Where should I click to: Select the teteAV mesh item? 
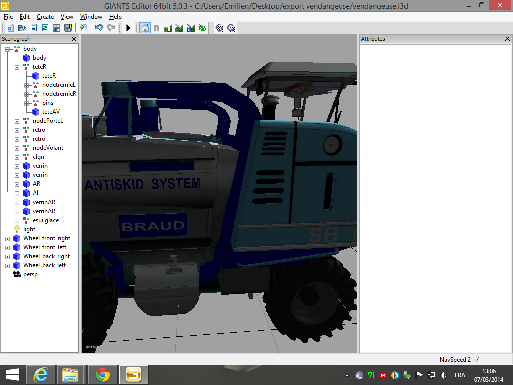pyautogui.click(x=51, y=112)
